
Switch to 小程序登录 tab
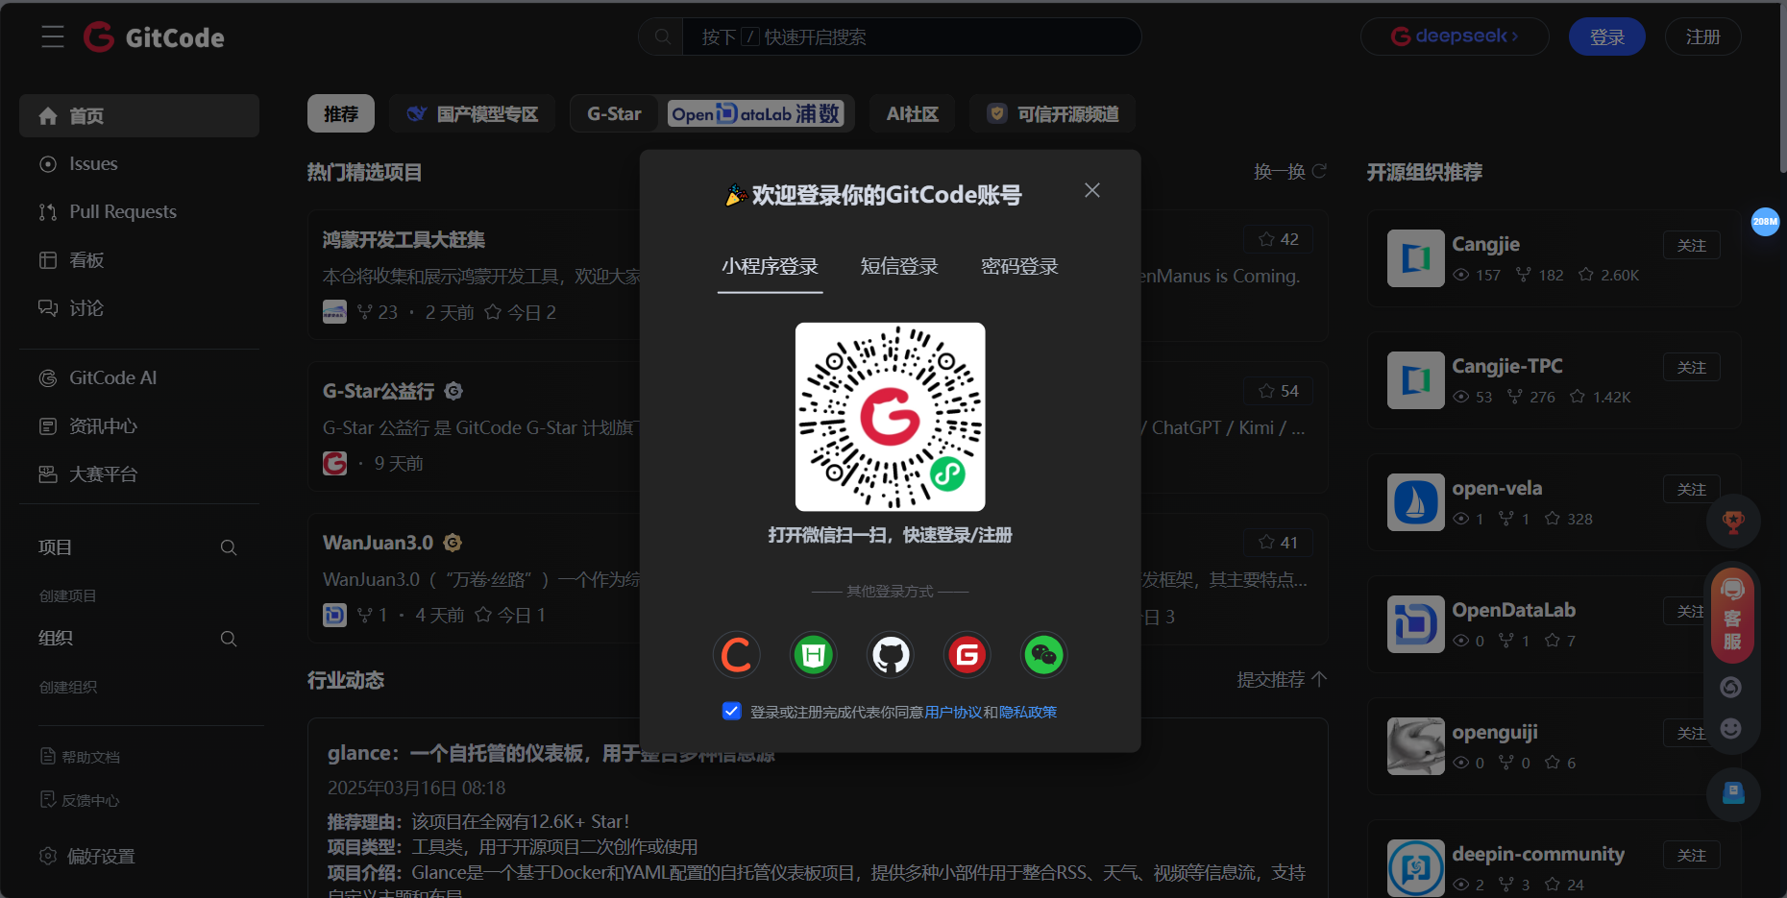pyautogui.click(x=771, y=266)
